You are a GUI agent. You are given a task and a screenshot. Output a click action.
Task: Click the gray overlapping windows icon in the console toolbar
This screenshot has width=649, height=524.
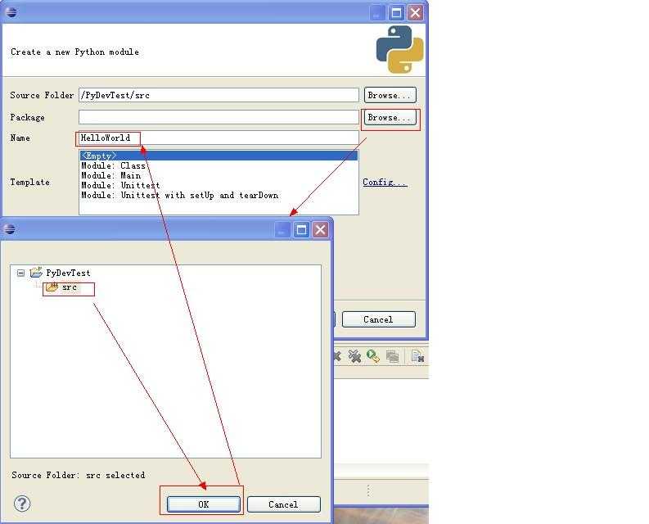coord(392,357)
